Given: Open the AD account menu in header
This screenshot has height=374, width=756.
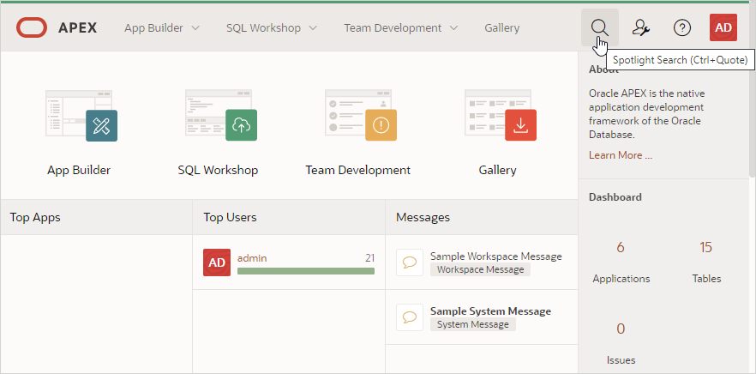Looking at the screenshot, I should tap(723, 27).
